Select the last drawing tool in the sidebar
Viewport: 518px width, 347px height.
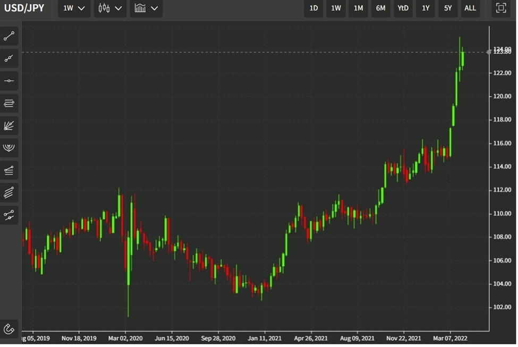point(9,215)
